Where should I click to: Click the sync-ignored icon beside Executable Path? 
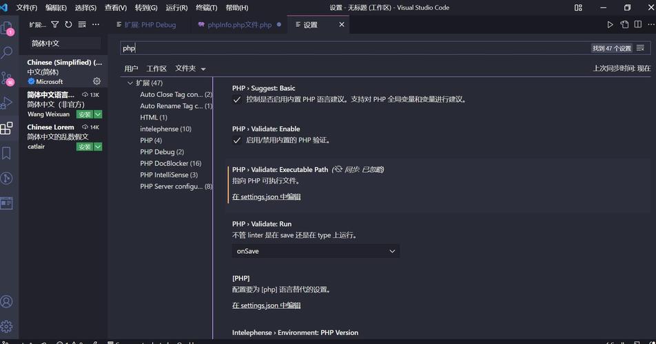coord(338,169)
